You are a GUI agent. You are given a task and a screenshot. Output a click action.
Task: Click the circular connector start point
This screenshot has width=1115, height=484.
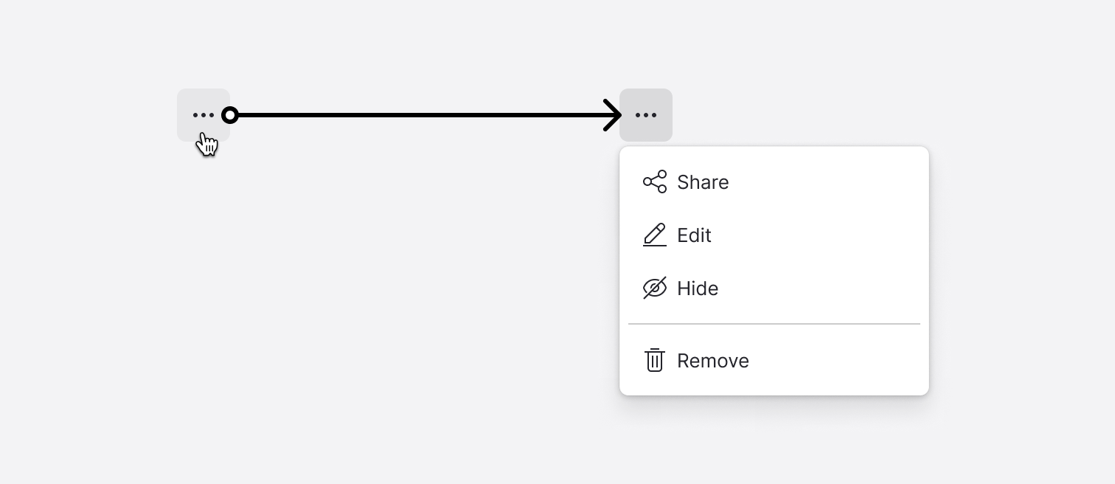231,114
